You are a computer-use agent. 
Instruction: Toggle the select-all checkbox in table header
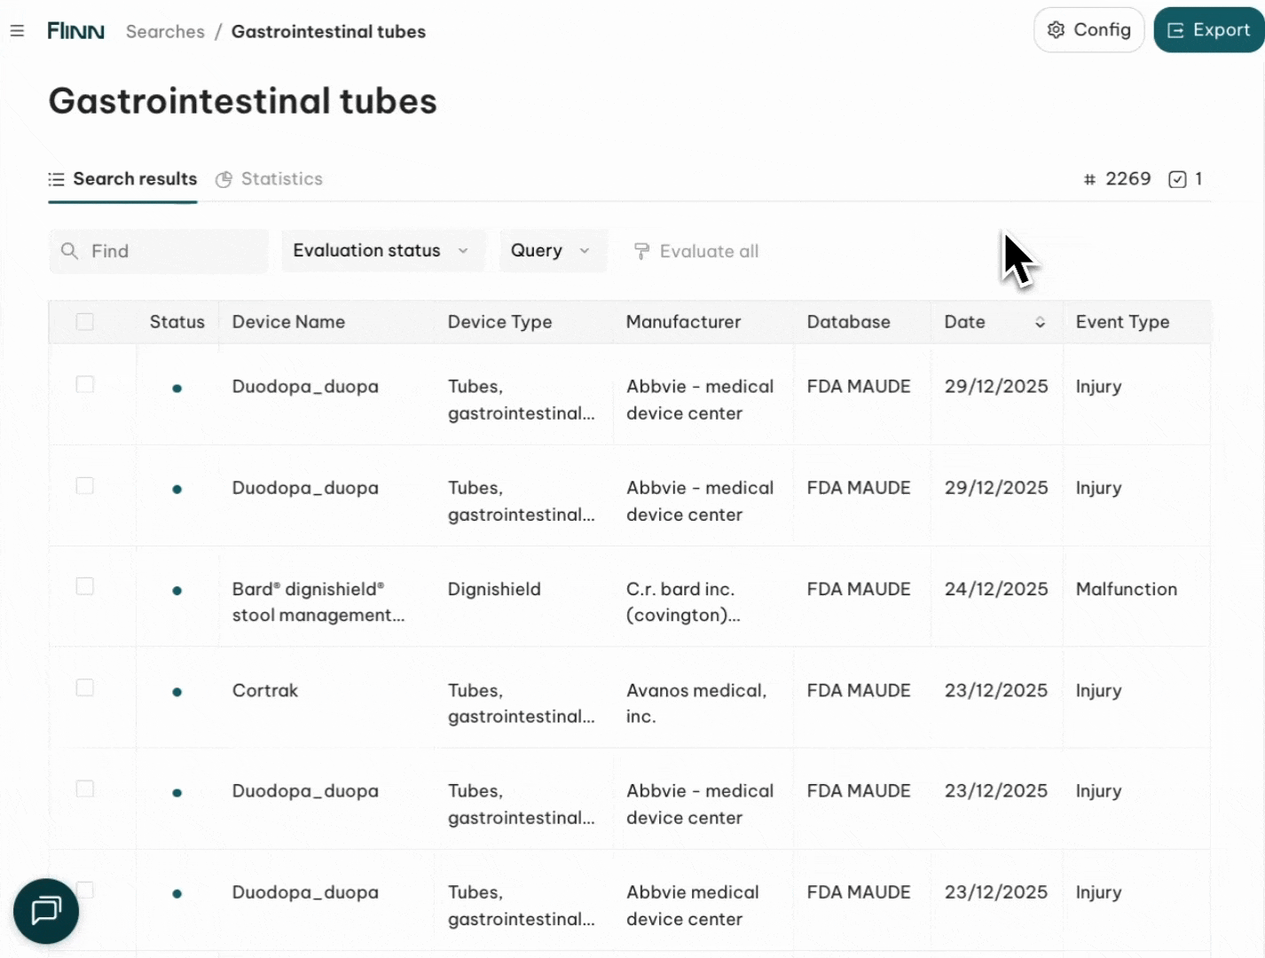click(x=85, y=322)
